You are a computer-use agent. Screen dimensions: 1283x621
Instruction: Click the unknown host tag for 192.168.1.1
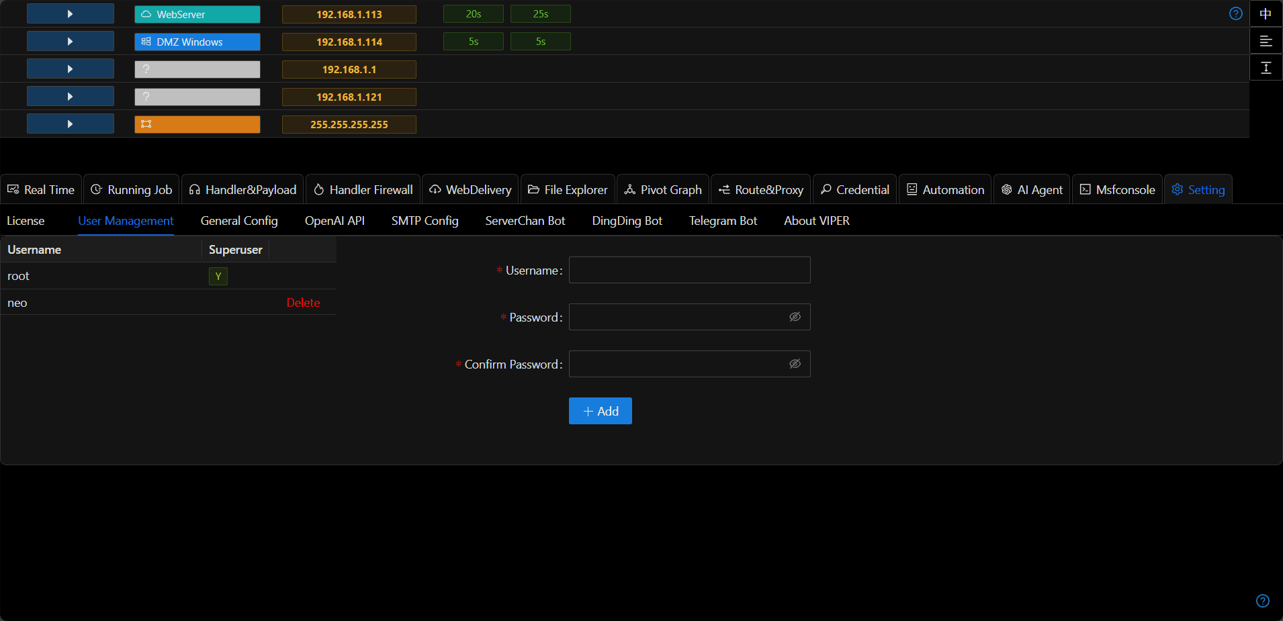point(197,69)
